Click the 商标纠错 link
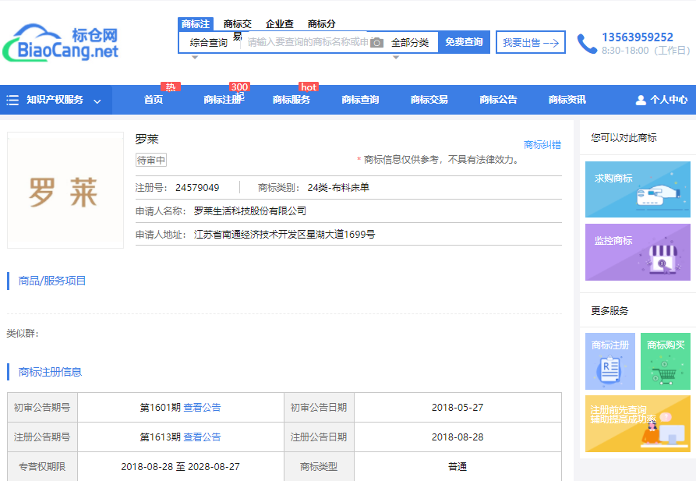The image size is (696, 481). [542, 145]
